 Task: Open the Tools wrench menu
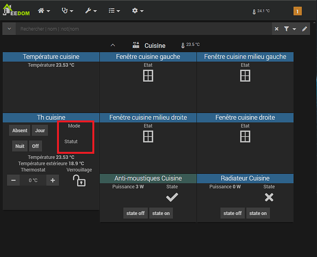pos(91,10)
